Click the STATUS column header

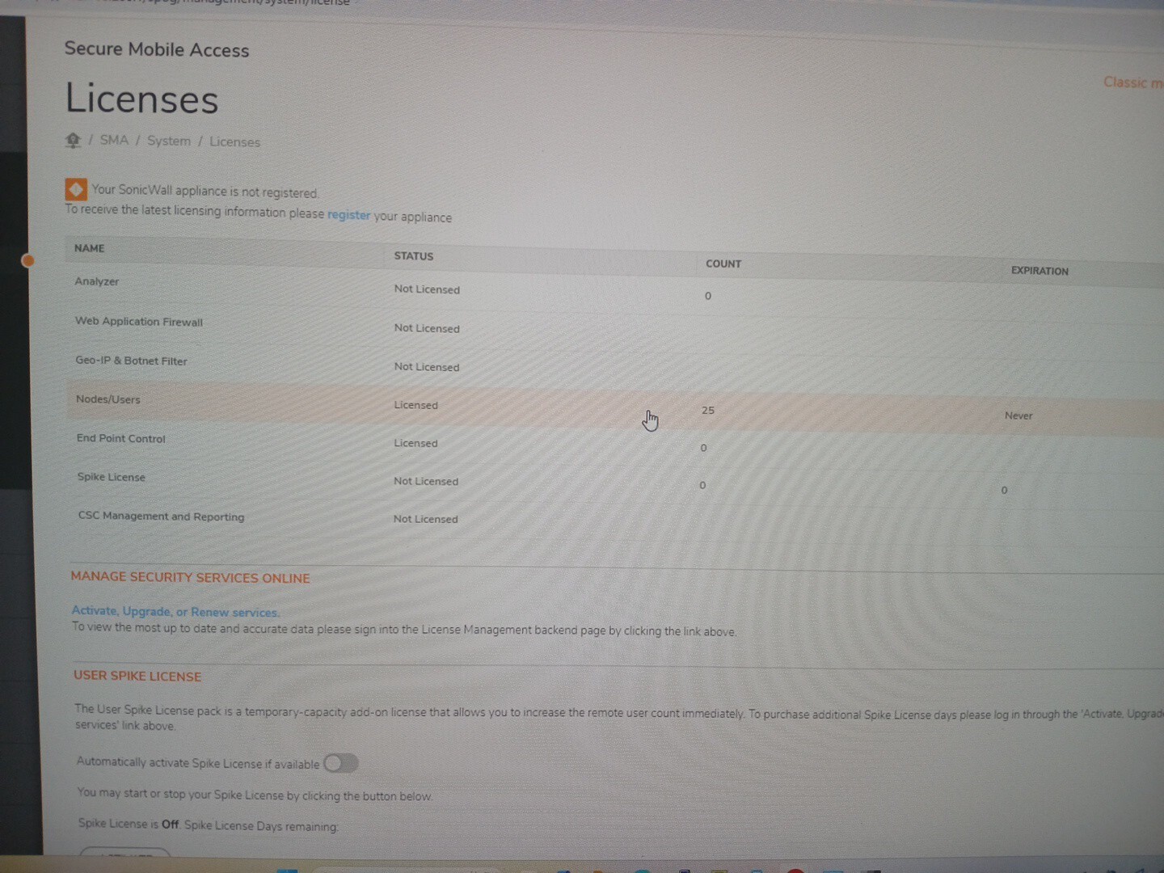[414, 256]
